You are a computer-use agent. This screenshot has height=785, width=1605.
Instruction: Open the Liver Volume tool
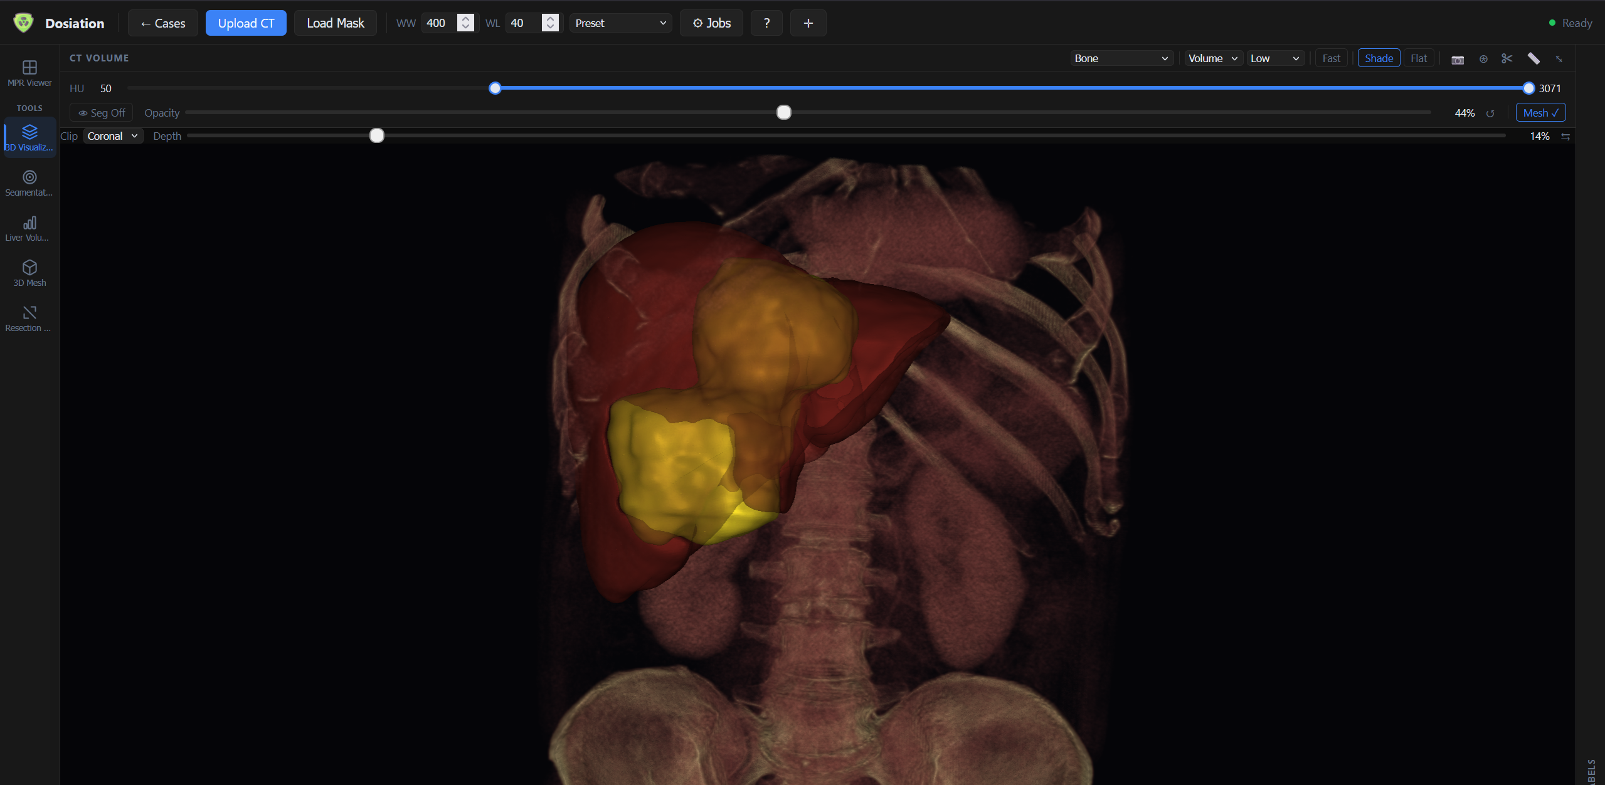29,228
